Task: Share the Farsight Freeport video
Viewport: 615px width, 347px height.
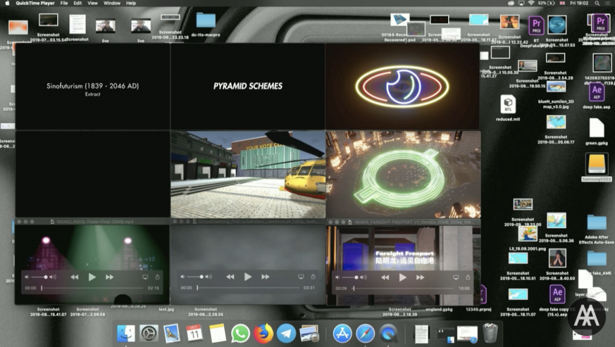Action: coord(468,277)
